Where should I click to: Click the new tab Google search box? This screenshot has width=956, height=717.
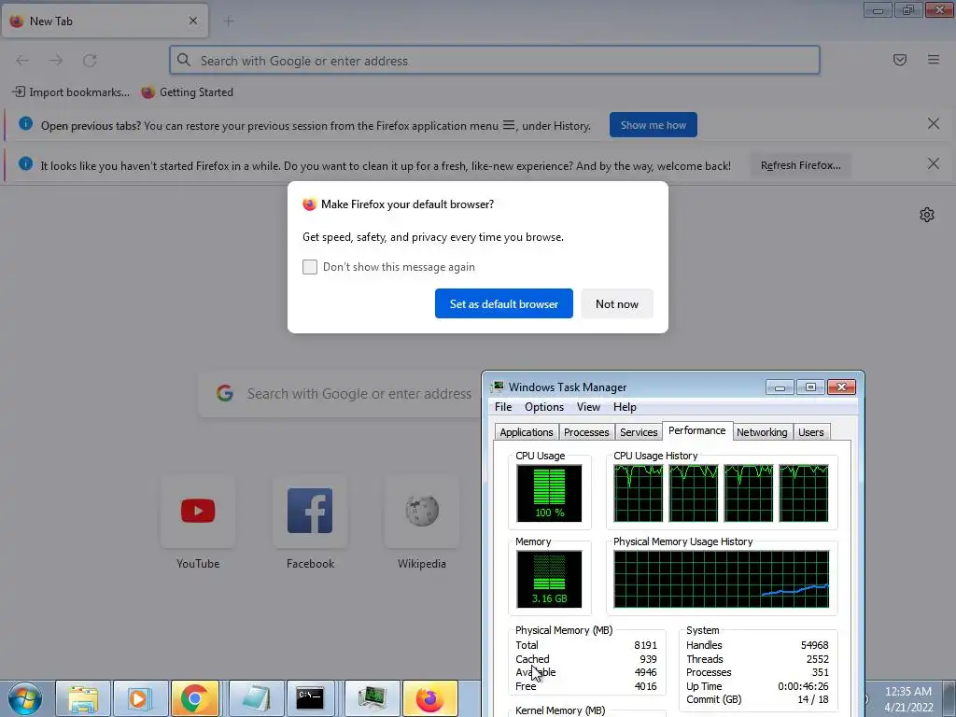click(x=340, y=394)
